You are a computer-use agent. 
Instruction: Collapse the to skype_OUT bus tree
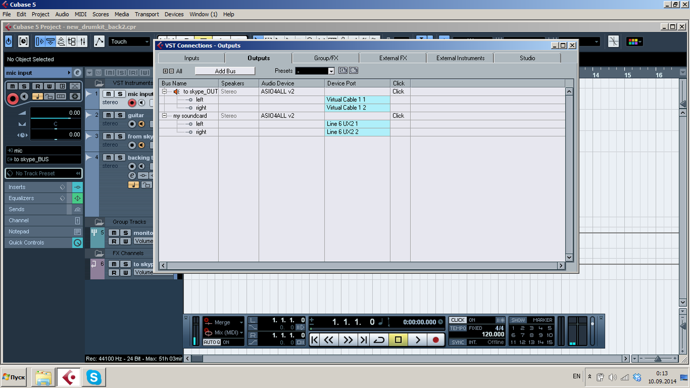pos(164,92)
